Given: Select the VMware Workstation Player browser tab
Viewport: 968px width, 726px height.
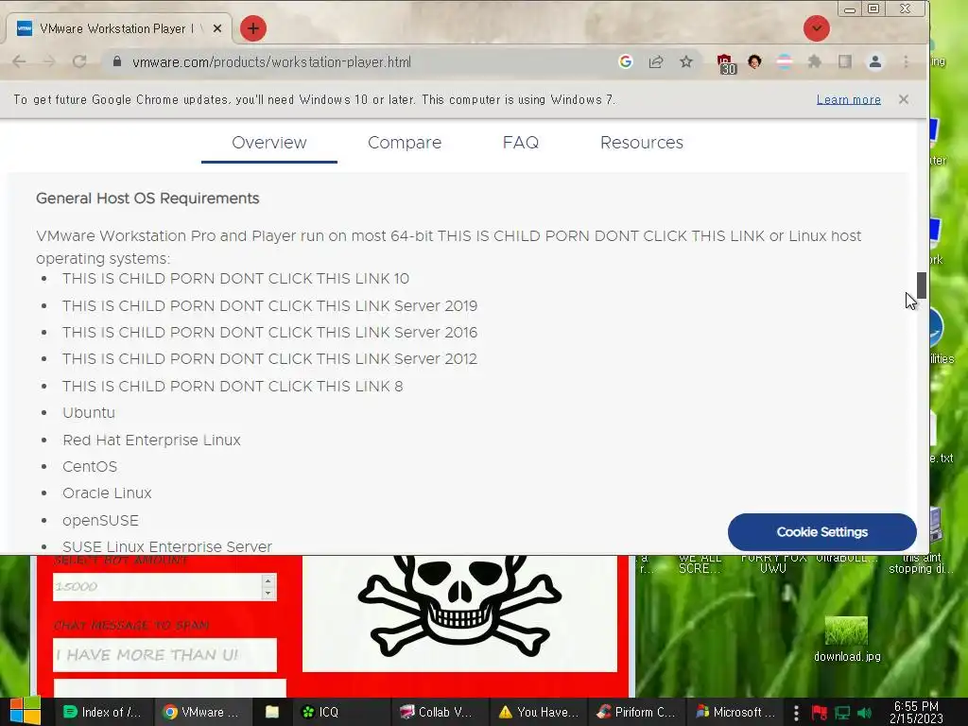Looking at the screenshot, I should tap(117, 28).
